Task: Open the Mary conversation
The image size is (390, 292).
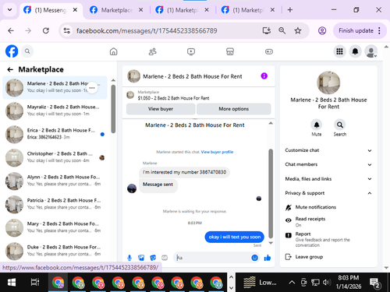Action: pyautogui.click(x=55, y=227)
